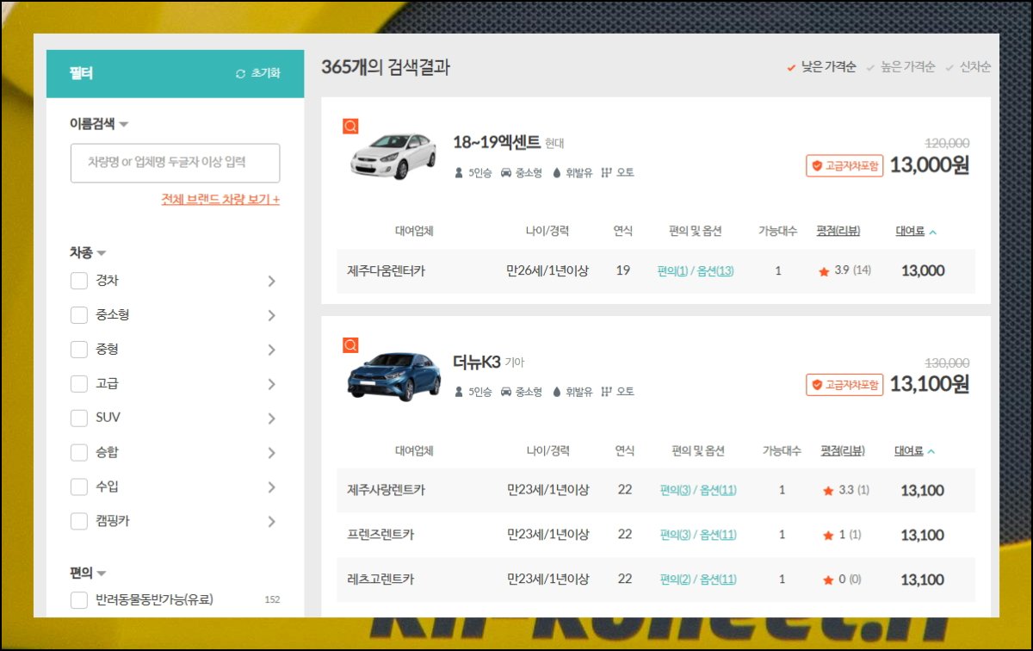The image size is (1033, 651).
Task: Expand the 고급 chevron arrow
Action: pos(271,384)
